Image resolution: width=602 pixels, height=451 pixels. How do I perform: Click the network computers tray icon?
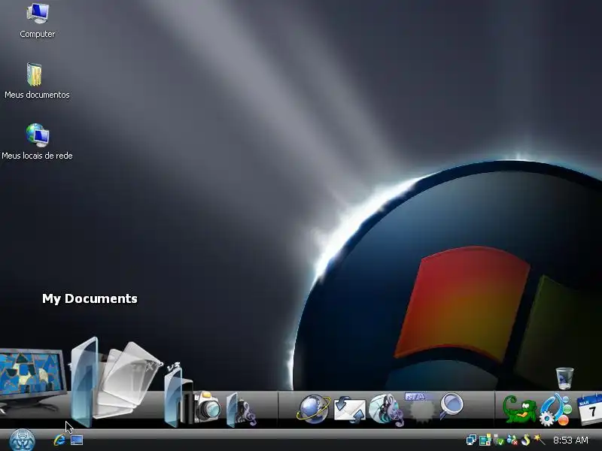click(471, 440)
